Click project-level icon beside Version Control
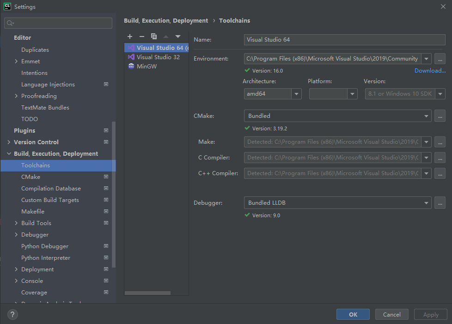This screenshot has height=324, width=452. (106, 142)
